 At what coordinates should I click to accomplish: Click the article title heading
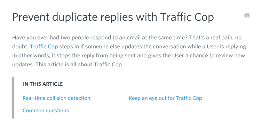(113, 17)
